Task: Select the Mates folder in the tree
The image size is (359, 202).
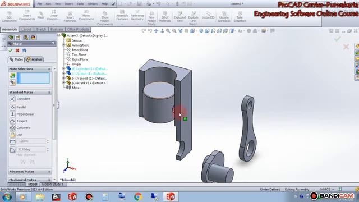Action: [76, 88]
